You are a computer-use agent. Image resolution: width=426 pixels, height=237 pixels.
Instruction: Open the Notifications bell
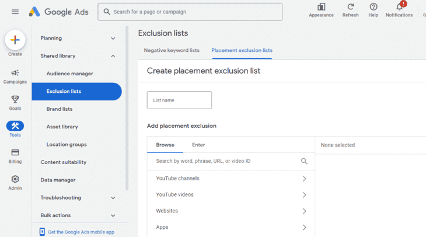399,6
